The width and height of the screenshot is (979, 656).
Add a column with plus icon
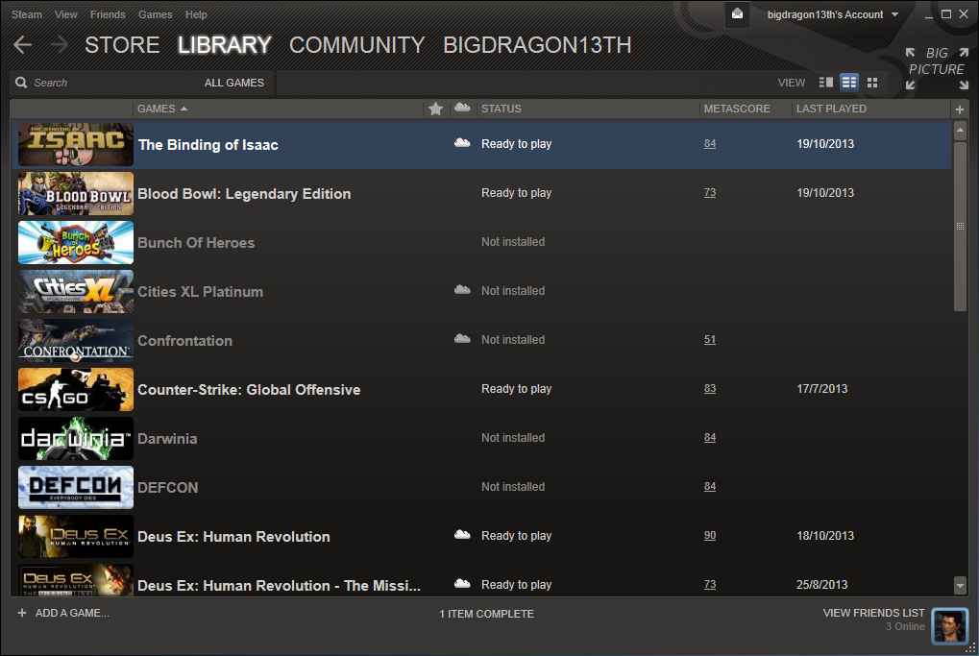[959, 109]
